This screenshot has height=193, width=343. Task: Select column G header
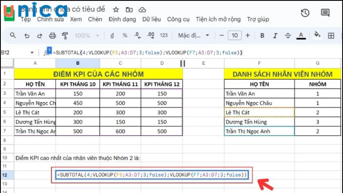(318, 63)
